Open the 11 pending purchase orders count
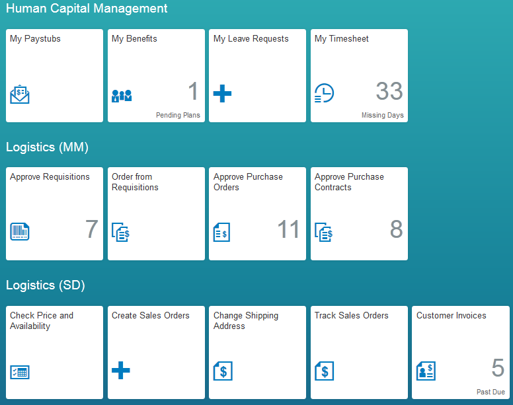The width and height of the screenshot is (513, 405). click(288, 229)
